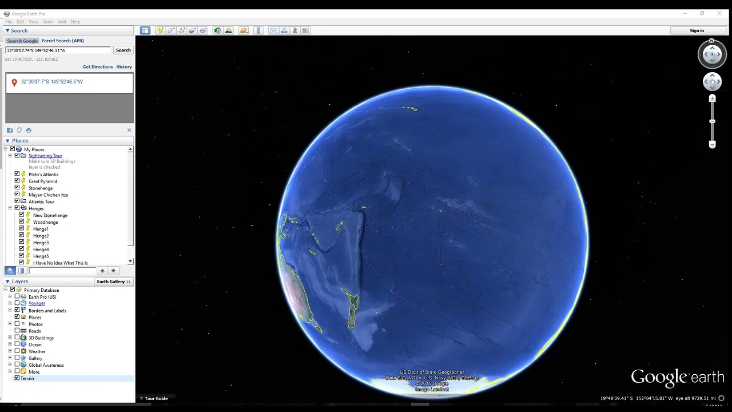The height and width of the screenshot is (412, 732).
Task: Click the move up arrow in Places panel
Action: click(x=102, y=271)
